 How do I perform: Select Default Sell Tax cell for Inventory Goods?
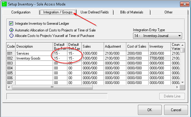(x=74, y=58)
